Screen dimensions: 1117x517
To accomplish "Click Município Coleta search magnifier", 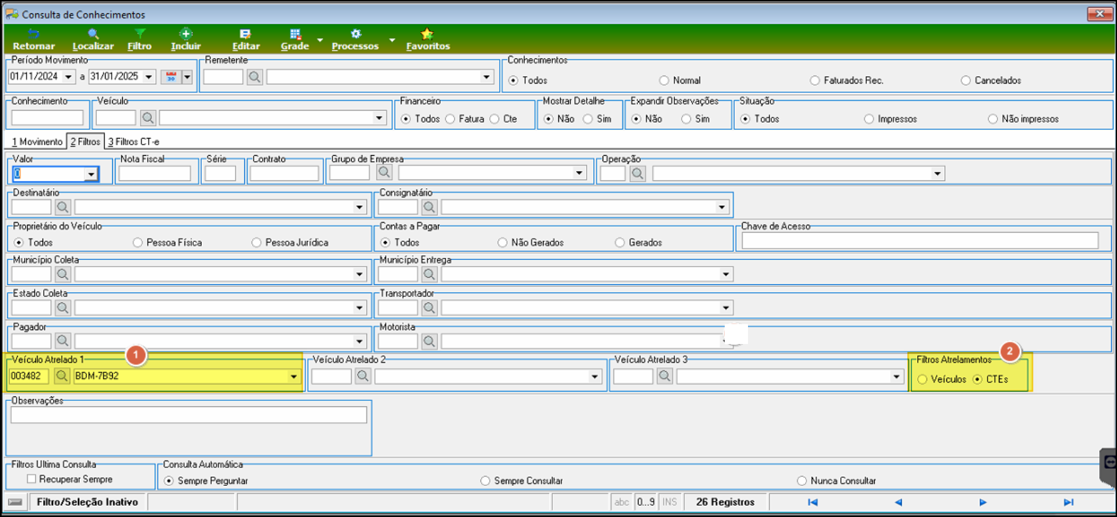I will [x=62, y=274].
